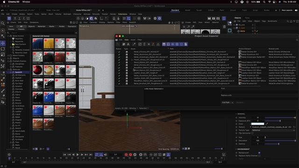
Task: Click the text 'A' icon in Asset Inspector toolbar
Action: (128, 44)
